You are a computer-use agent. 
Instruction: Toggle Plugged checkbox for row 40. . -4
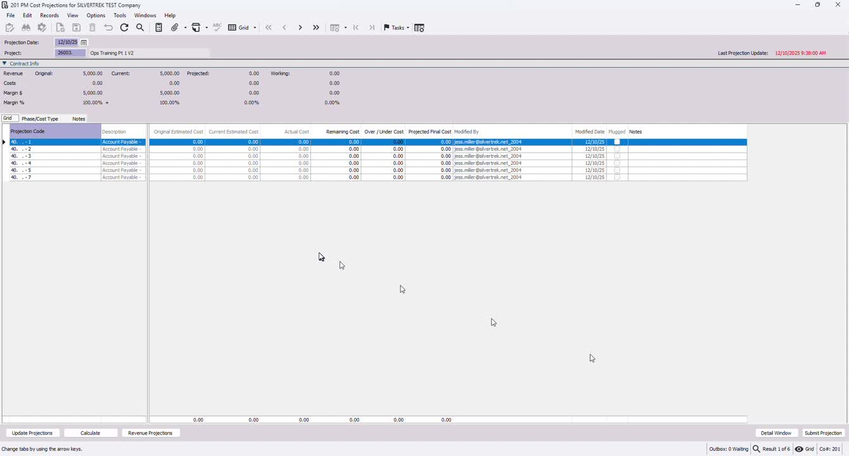tap(617, 163)
